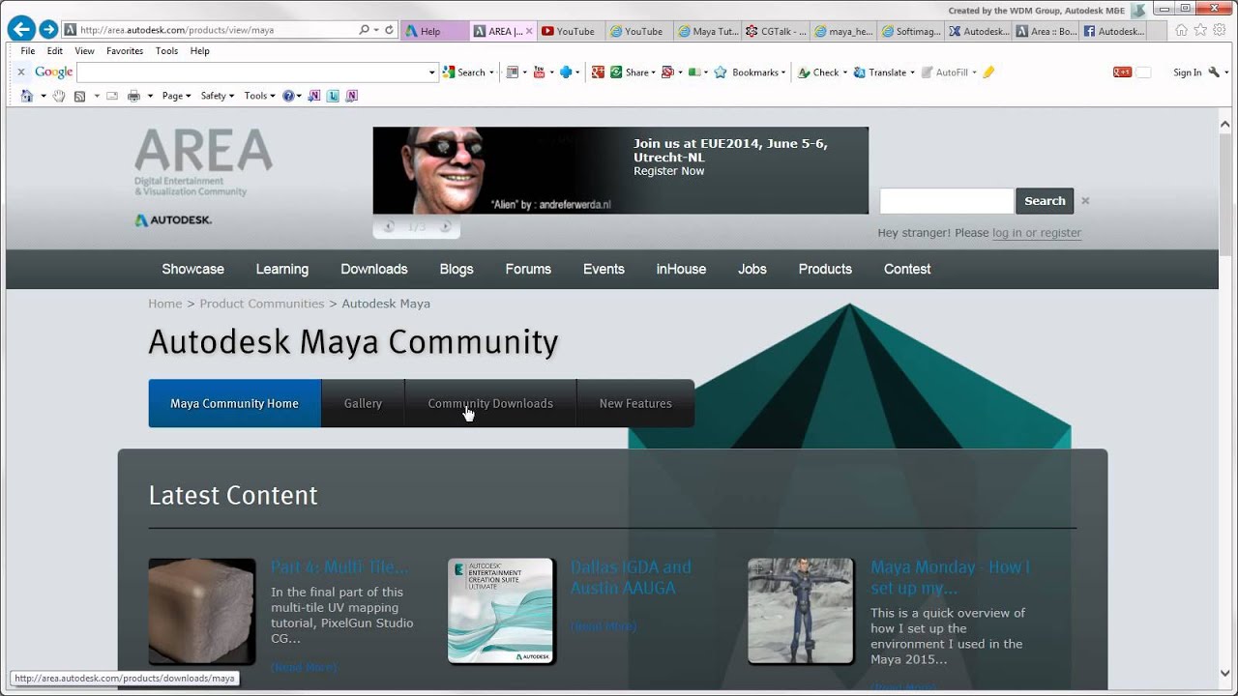Click the Register Now banner text
The width and height of the screenshot is (1238, 696).
point(669,171)
